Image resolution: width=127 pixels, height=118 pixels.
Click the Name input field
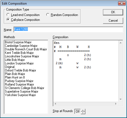click(68, 29)
